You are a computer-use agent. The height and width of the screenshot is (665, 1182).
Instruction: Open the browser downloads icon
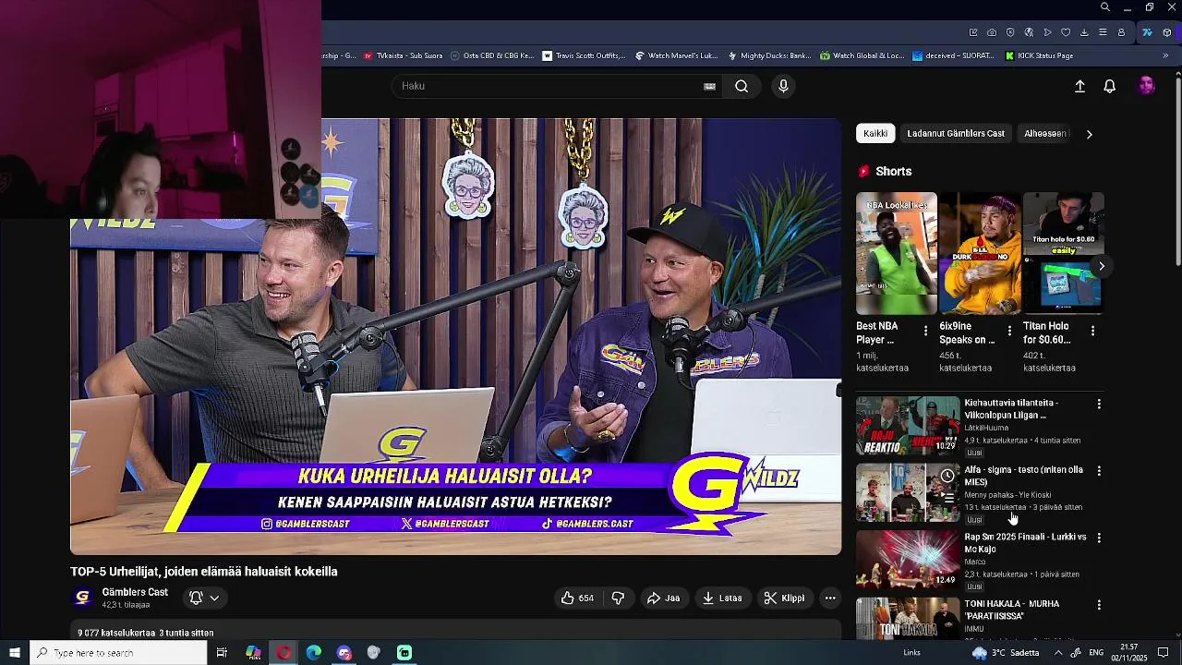1084,32
